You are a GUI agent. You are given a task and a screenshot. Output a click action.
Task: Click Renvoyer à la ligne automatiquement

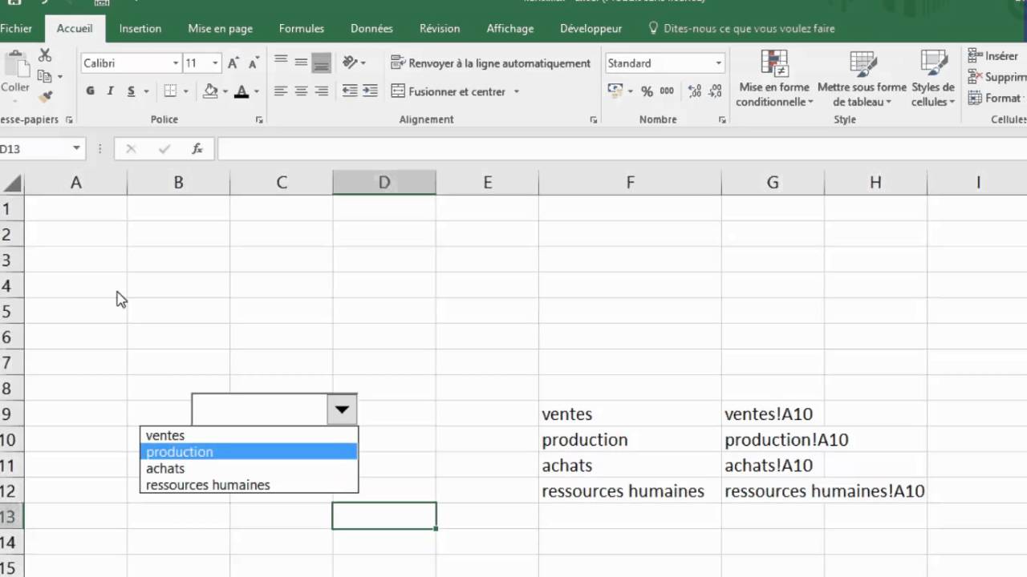tap(490, 63)
